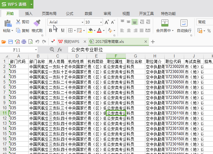
Task: Toggle bold formatting
Action: 50,30
